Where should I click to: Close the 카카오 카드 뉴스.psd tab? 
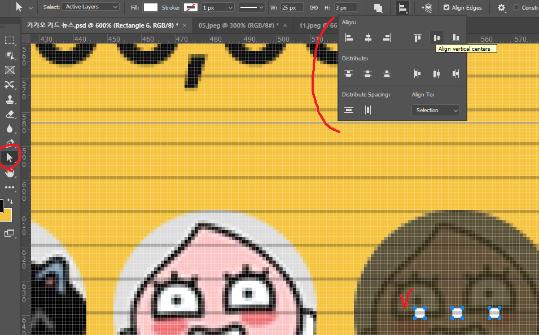tap(185, 25)
